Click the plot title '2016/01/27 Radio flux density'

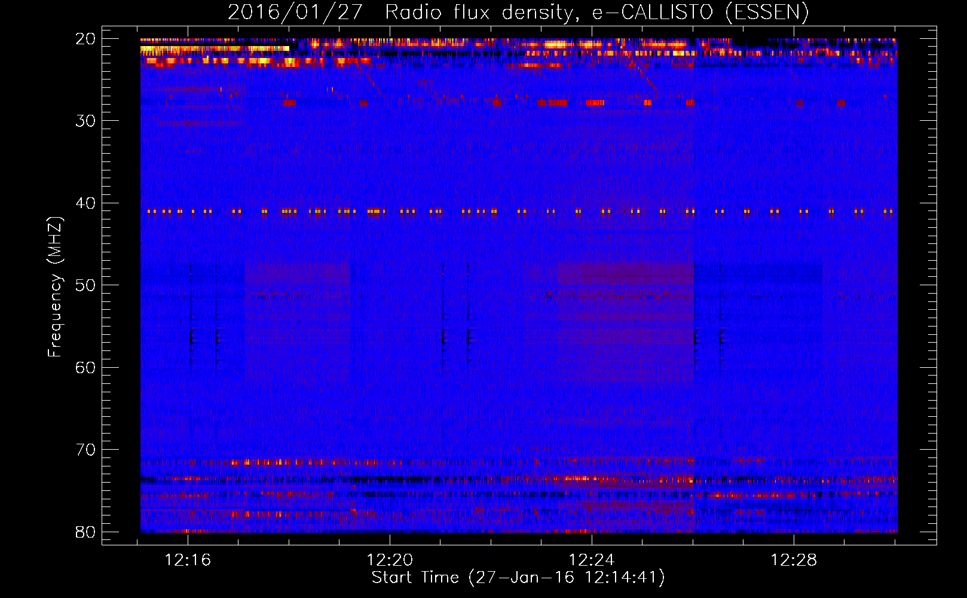click(x=518, y=13)
